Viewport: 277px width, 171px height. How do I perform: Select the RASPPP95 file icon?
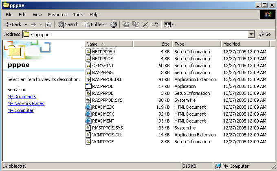[x=88, y=72]
